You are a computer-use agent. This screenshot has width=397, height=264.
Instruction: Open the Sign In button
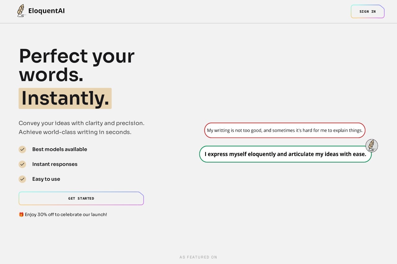click(368, 11)
